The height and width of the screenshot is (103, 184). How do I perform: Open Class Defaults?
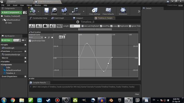coord(108,11)
